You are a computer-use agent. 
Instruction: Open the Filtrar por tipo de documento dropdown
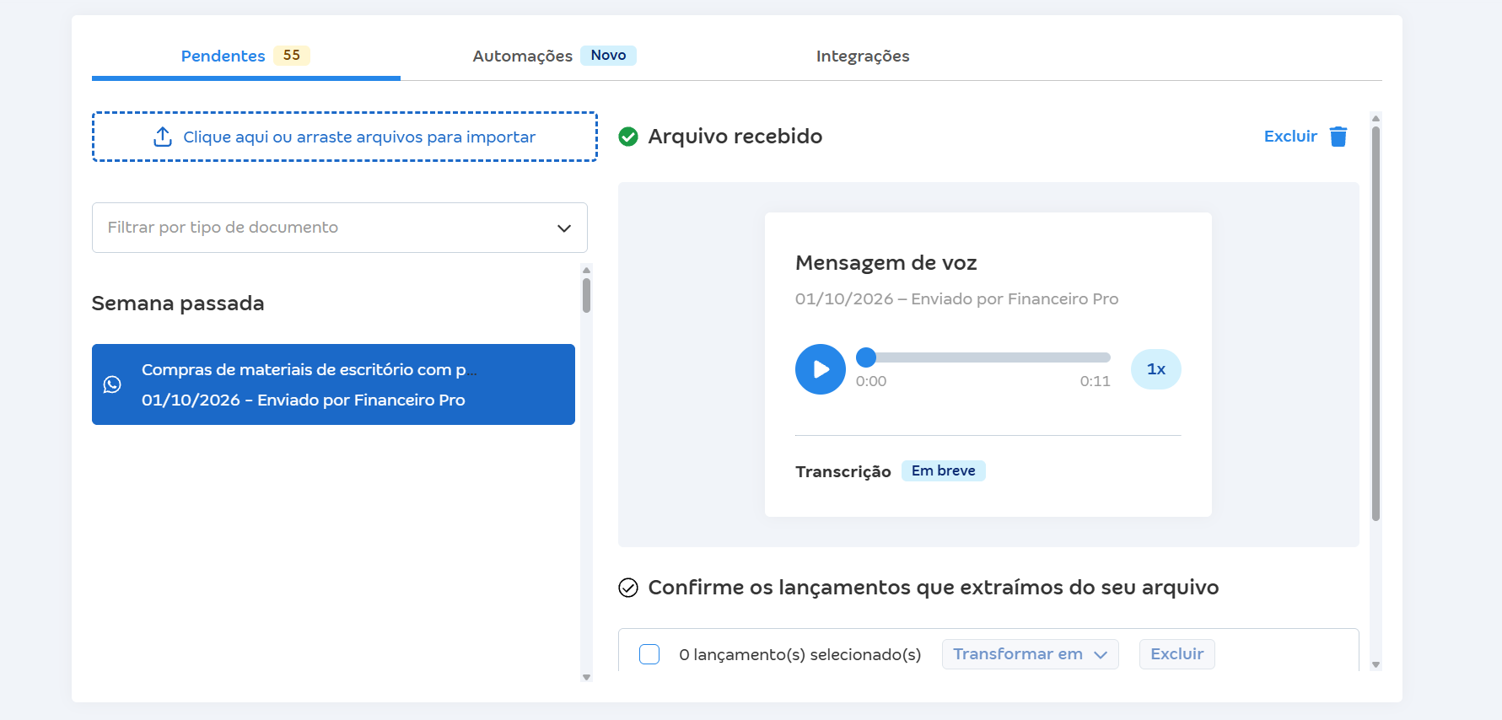click(340, 228)
